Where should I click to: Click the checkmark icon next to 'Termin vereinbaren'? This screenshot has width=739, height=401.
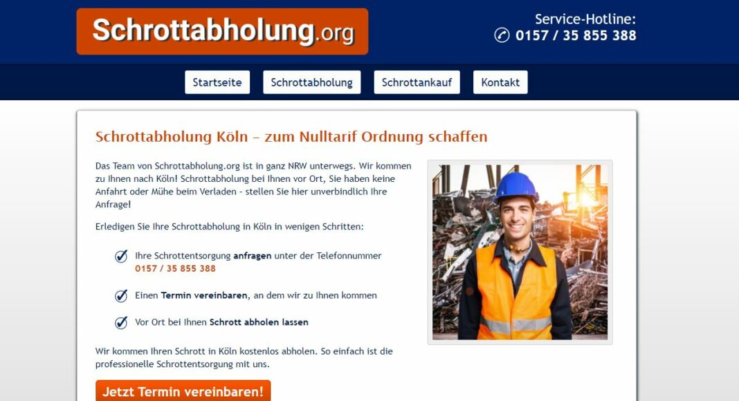[121, 296]
